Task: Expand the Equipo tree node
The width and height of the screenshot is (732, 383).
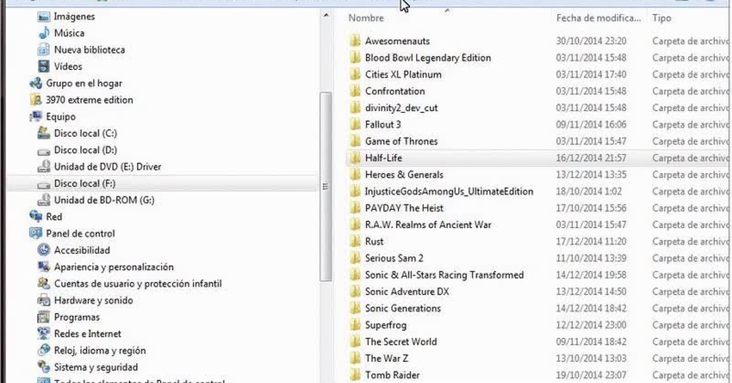Action: pyautogui.click(x=60, y=116)
